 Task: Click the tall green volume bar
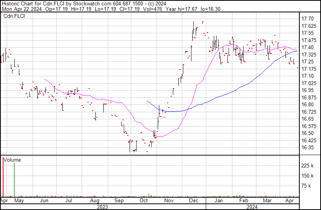pyautogui.click(x=14, y=180)
